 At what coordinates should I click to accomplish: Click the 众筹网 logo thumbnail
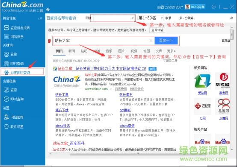click(x=222, y=106)
